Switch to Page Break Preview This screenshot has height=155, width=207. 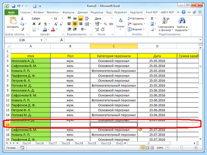152,148
